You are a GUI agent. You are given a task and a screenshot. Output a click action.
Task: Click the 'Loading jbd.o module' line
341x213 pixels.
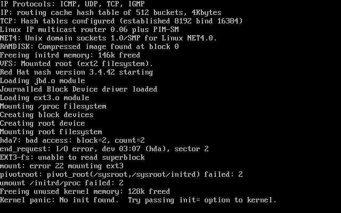pos(43,80)
